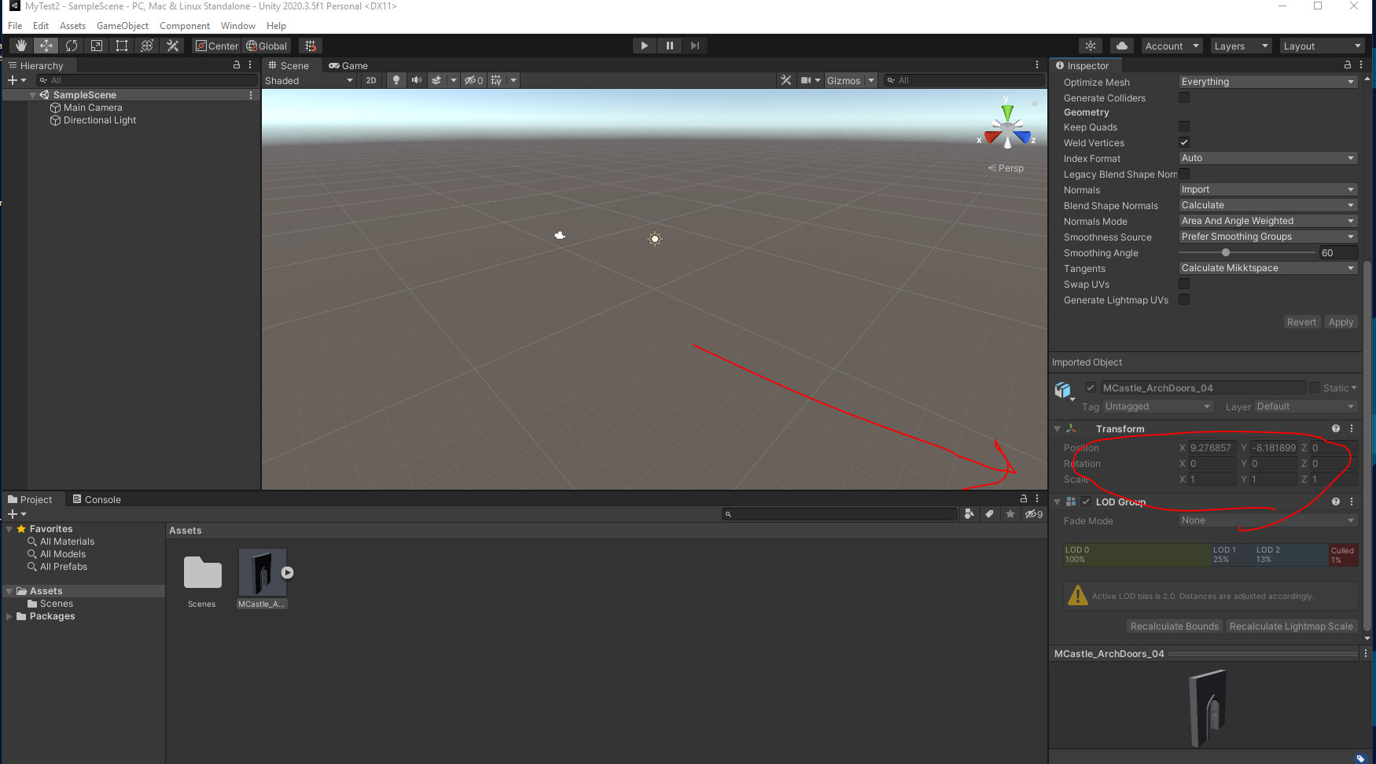
Task: Toggle pivot Center button
Action: point(217,46)
